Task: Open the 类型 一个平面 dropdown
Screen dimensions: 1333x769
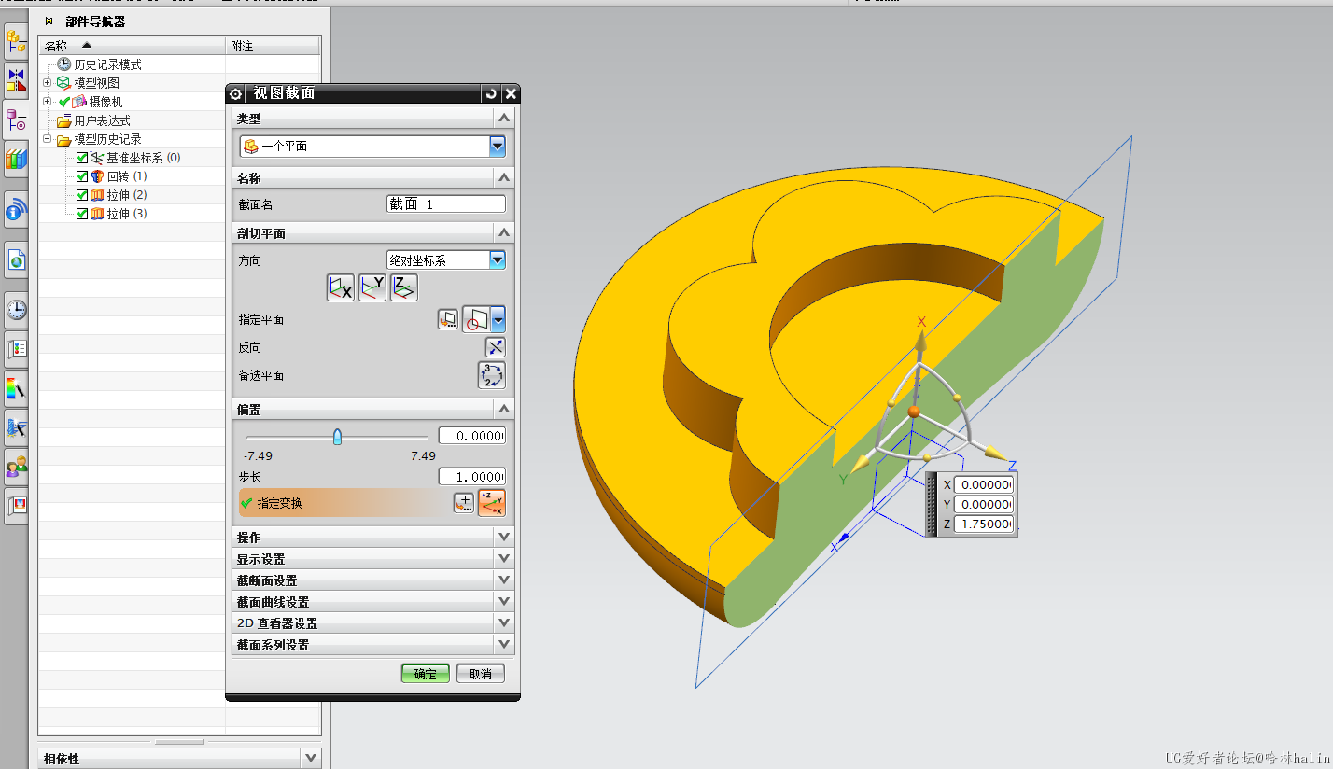Action: coord(498,146)
